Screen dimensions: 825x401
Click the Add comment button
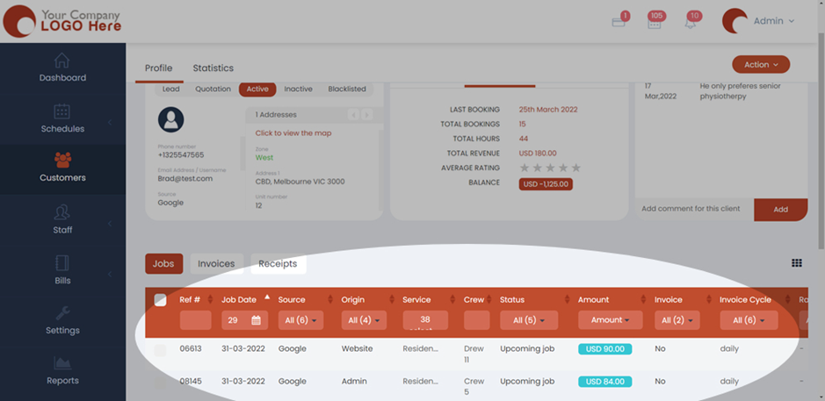coord(780,210)
